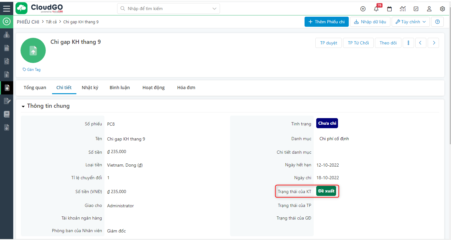Open the quick-create plus icon

point(363,9)
